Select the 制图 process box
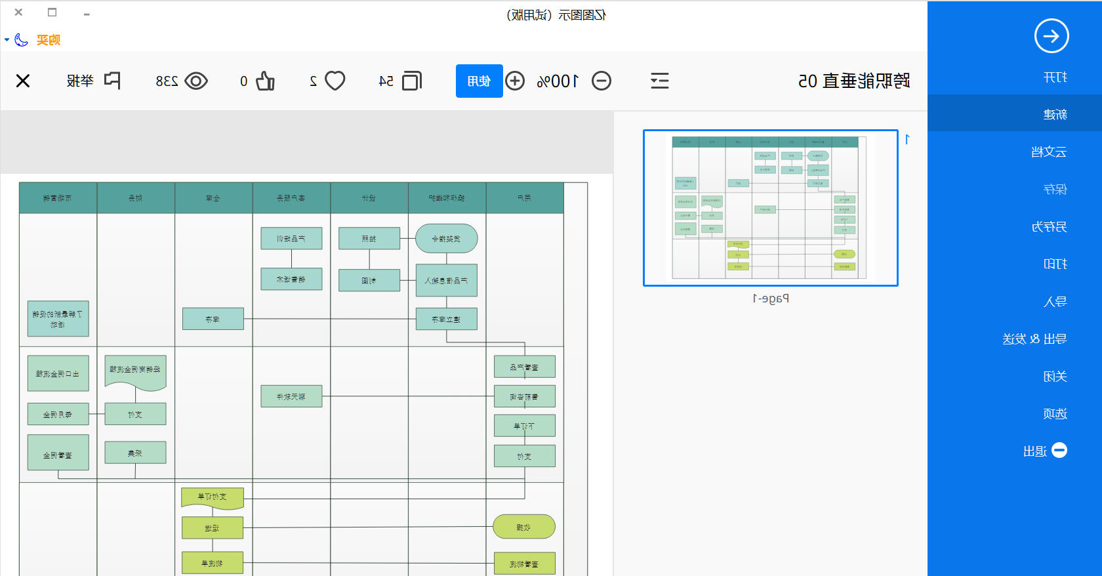This screenshot has height=576, width=1102. click(x=369, y=280)
